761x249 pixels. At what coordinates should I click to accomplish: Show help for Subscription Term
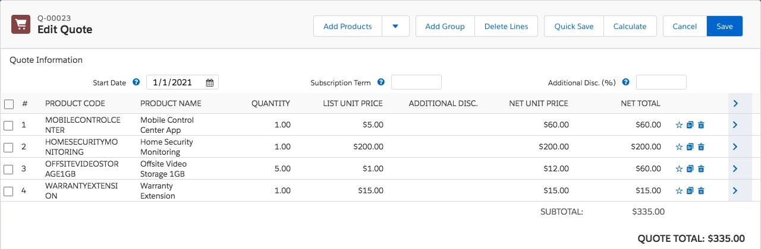[381, 82]
